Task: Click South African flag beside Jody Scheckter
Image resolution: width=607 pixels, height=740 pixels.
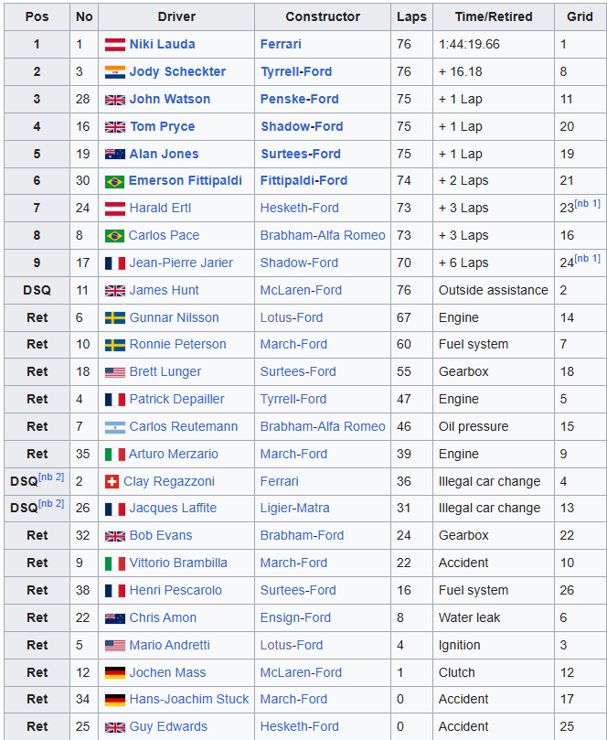Action: [114, 72]
